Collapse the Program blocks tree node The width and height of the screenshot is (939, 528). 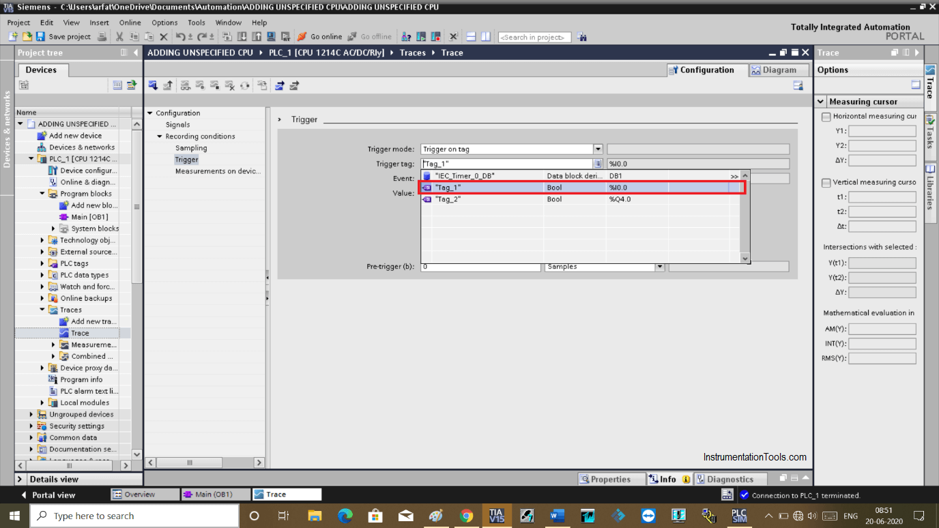(x=42, y=194)
